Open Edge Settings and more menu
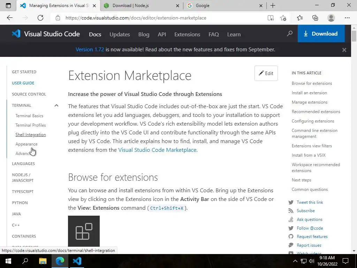The width and height of the screenshot is (357, 268). point(347,18)
